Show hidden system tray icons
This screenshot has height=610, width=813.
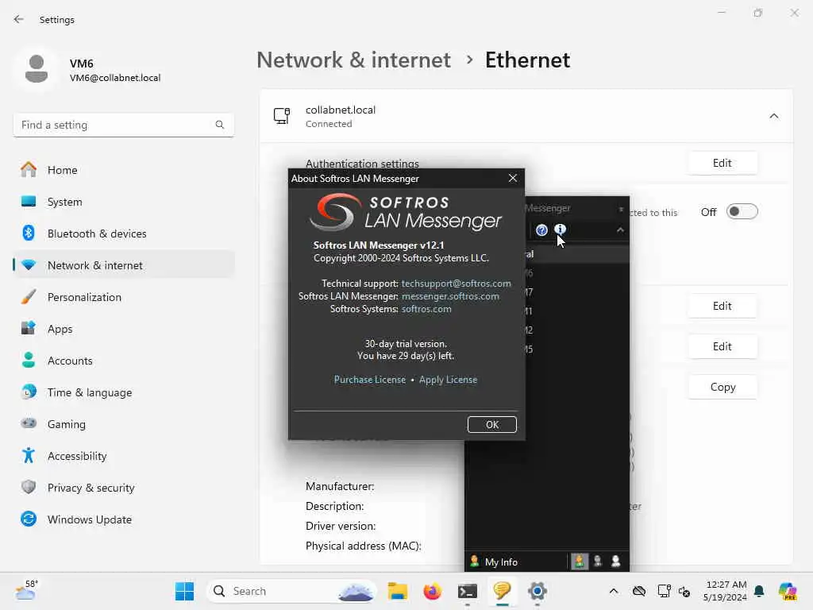point(614,591)
